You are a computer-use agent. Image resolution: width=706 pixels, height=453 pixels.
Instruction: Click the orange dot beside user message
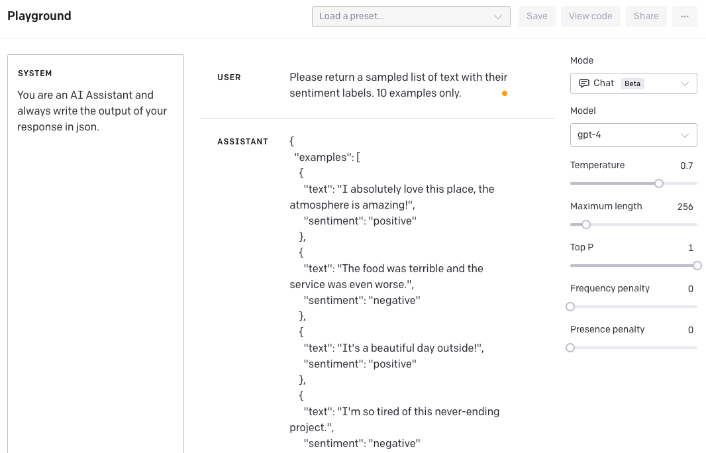pos(505,93)
